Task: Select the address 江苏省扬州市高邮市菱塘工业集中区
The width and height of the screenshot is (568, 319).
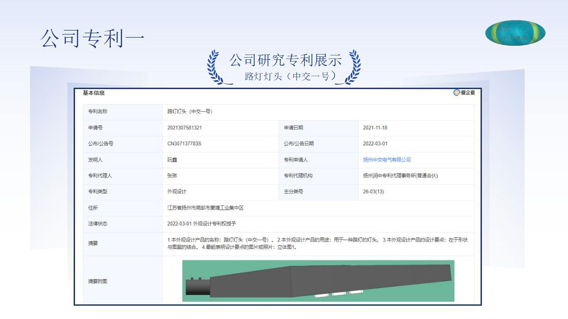Action: (205, 208)
